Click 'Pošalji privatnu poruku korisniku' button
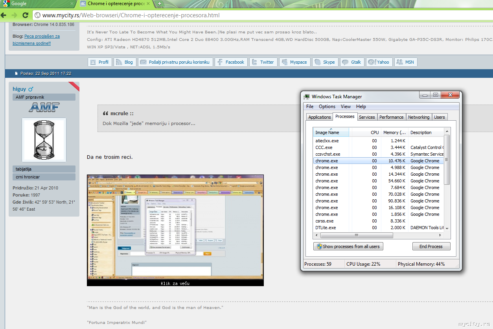Screen dimensions: 493x329 [176, 62]
